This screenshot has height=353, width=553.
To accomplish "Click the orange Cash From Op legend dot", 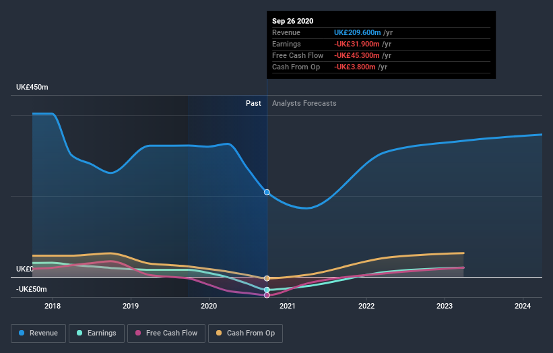I will point(219,333).
